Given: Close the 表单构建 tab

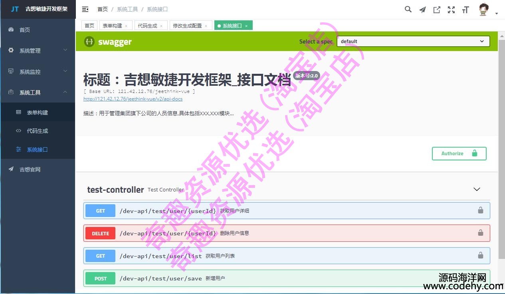Looking at the screenshot, I should coord(126,26).
